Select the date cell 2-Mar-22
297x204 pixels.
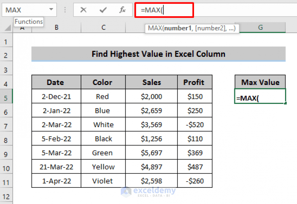pyautogui.click(x=56, y=124)
